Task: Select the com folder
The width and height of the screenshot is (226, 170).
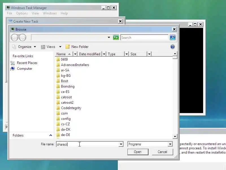Action: (62, 113)
